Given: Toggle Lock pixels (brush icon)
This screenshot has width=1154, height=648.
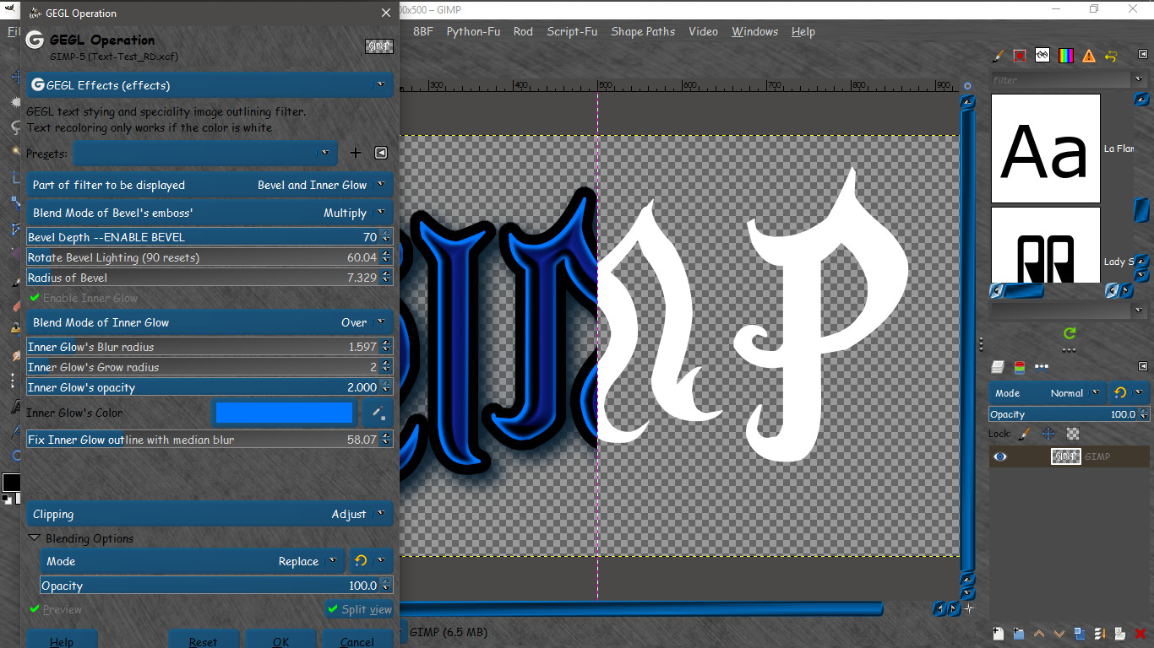Looking at the screenshot, I should (x=1025, y=434).
